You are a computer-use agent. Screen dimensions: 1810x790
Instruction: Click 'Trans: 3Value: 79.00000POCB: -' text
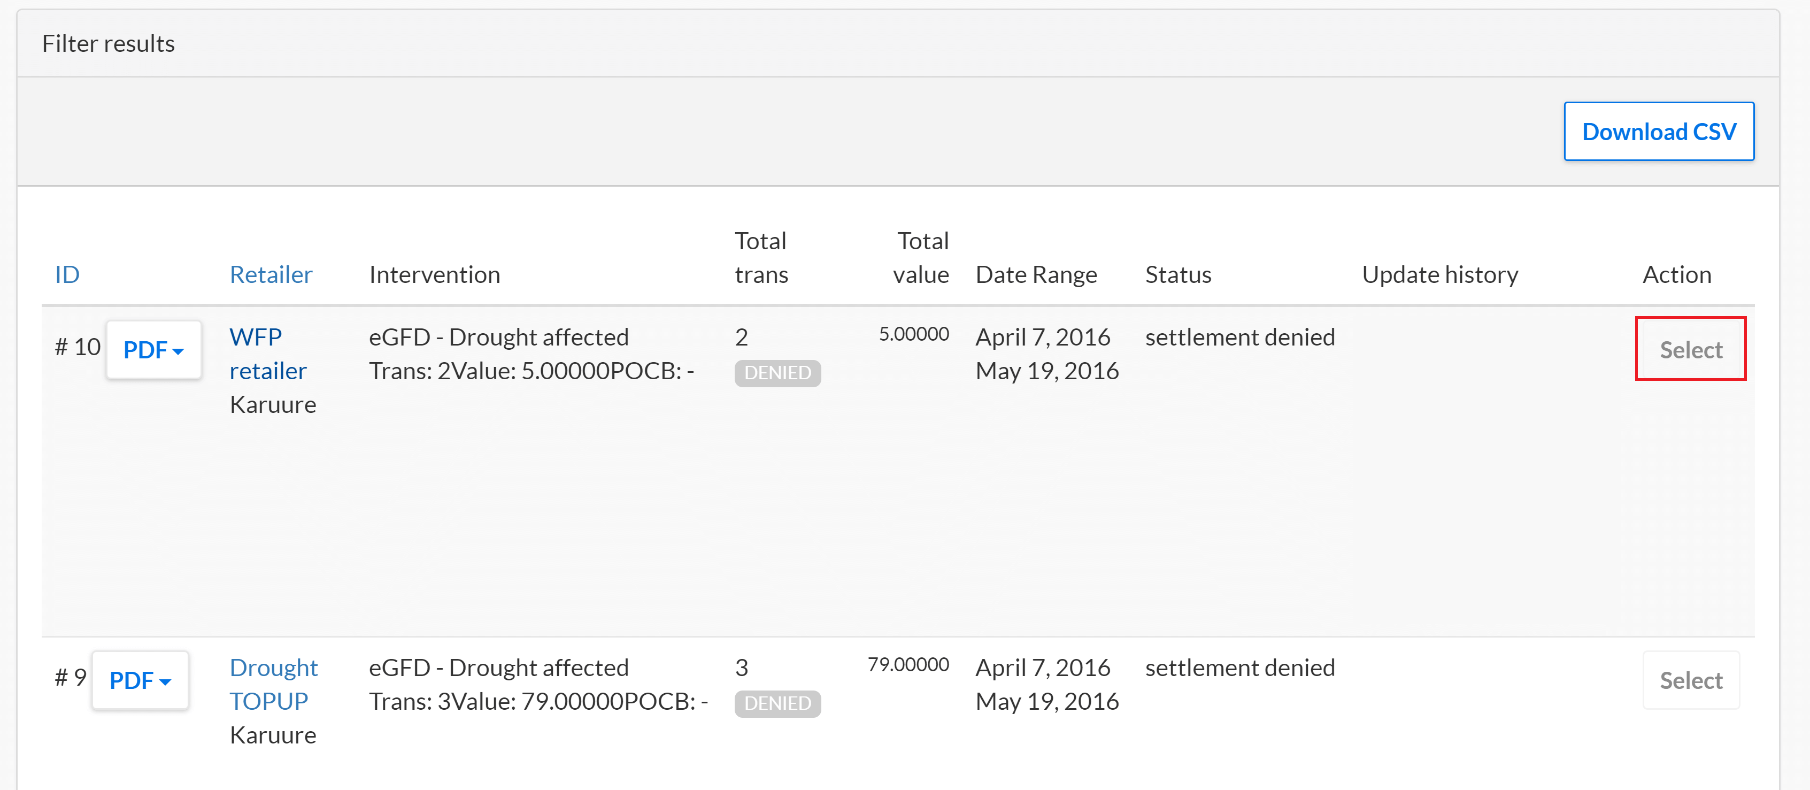538,701
